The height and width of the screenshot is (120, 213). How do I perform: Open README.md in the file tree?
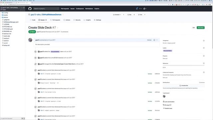(x=8, y=31)
